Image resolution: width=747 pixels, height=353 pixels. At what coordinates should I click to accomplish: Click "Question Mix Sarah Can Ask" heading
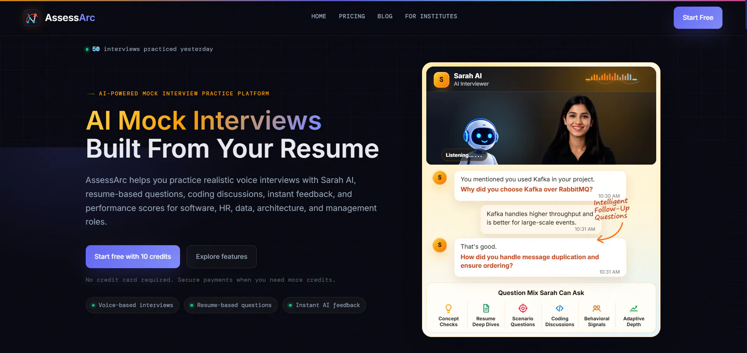click(541, 293)
